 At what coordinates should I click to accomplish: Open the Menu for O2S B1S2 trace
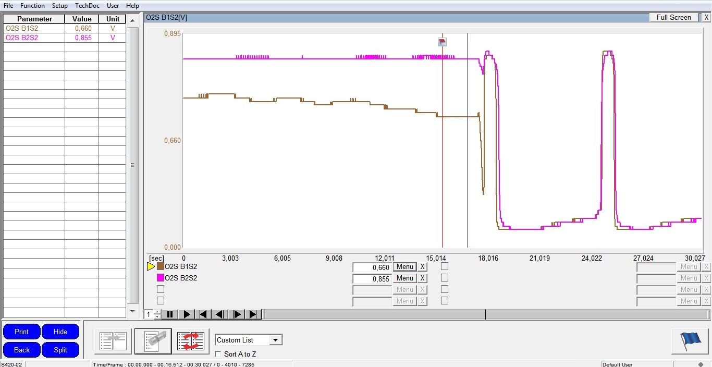point(405,267)
